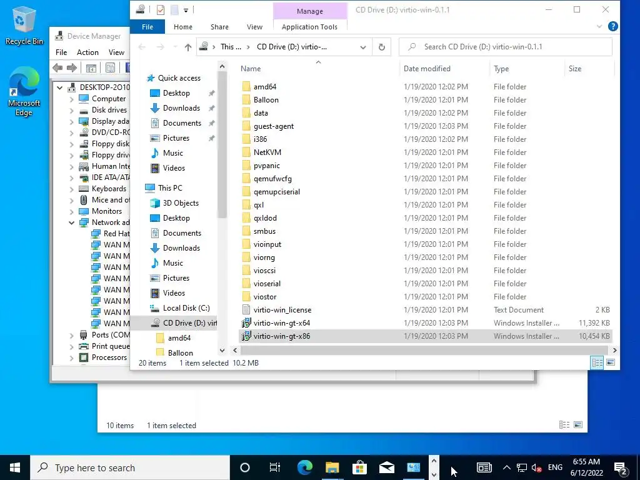Go up one folder level arrow

(x=187, y=47)
